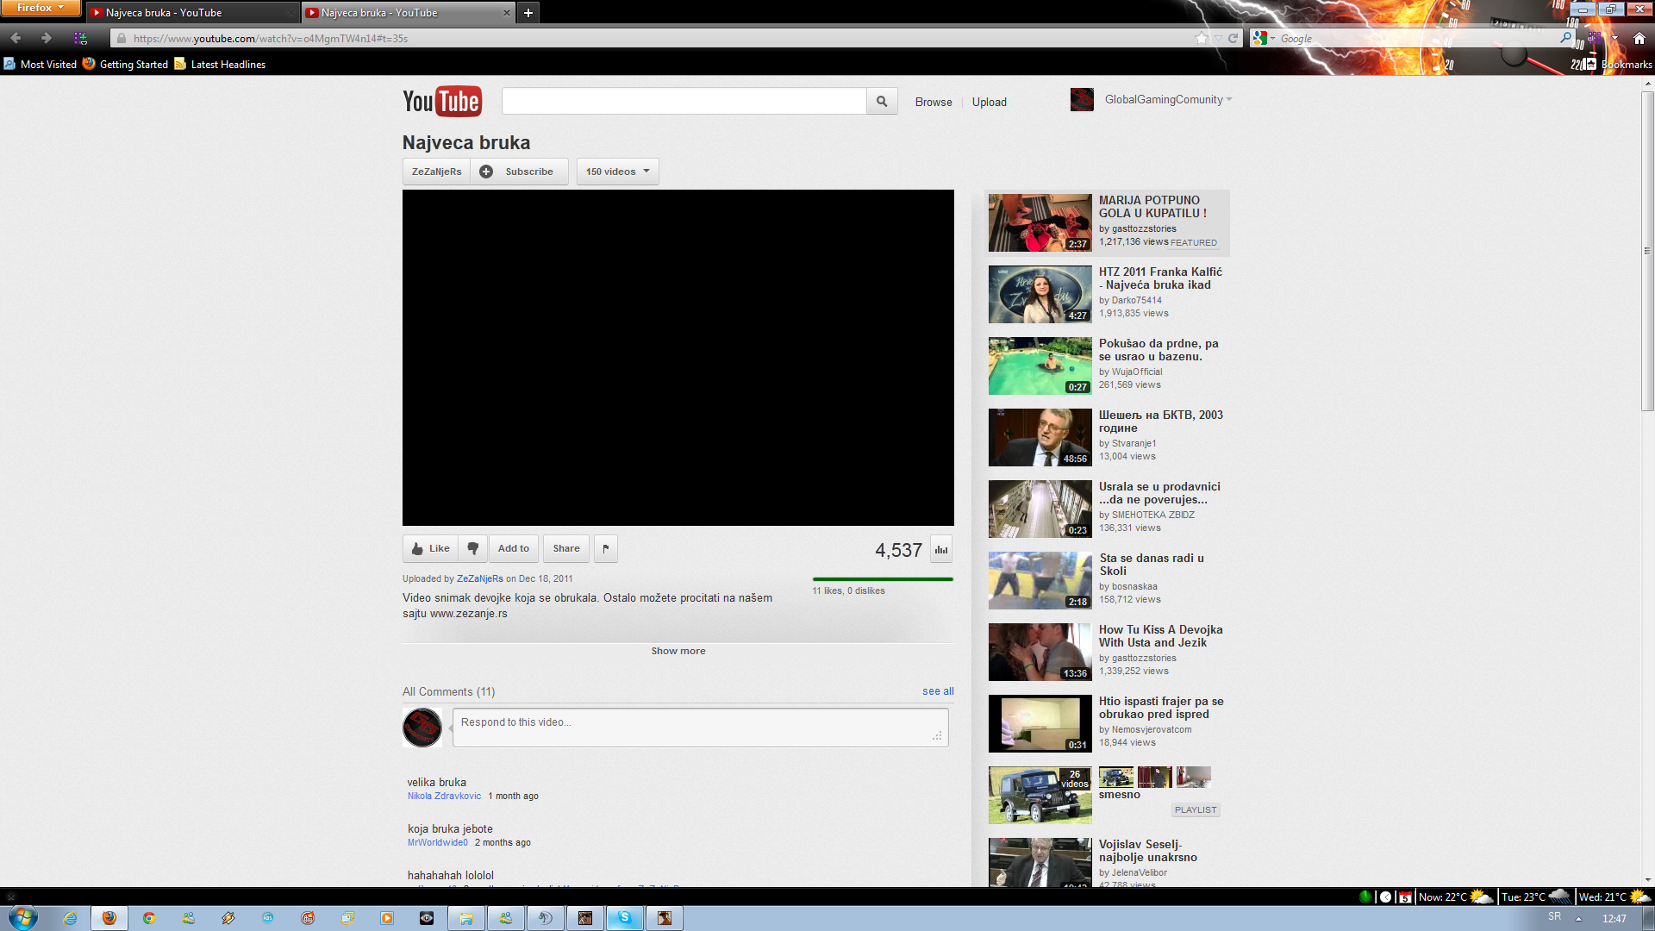The width and height of the screenshot is (1655, 931).
Task: Open Winamp from the taskbar
Action: pyautogui.click(x=228, y=918)
